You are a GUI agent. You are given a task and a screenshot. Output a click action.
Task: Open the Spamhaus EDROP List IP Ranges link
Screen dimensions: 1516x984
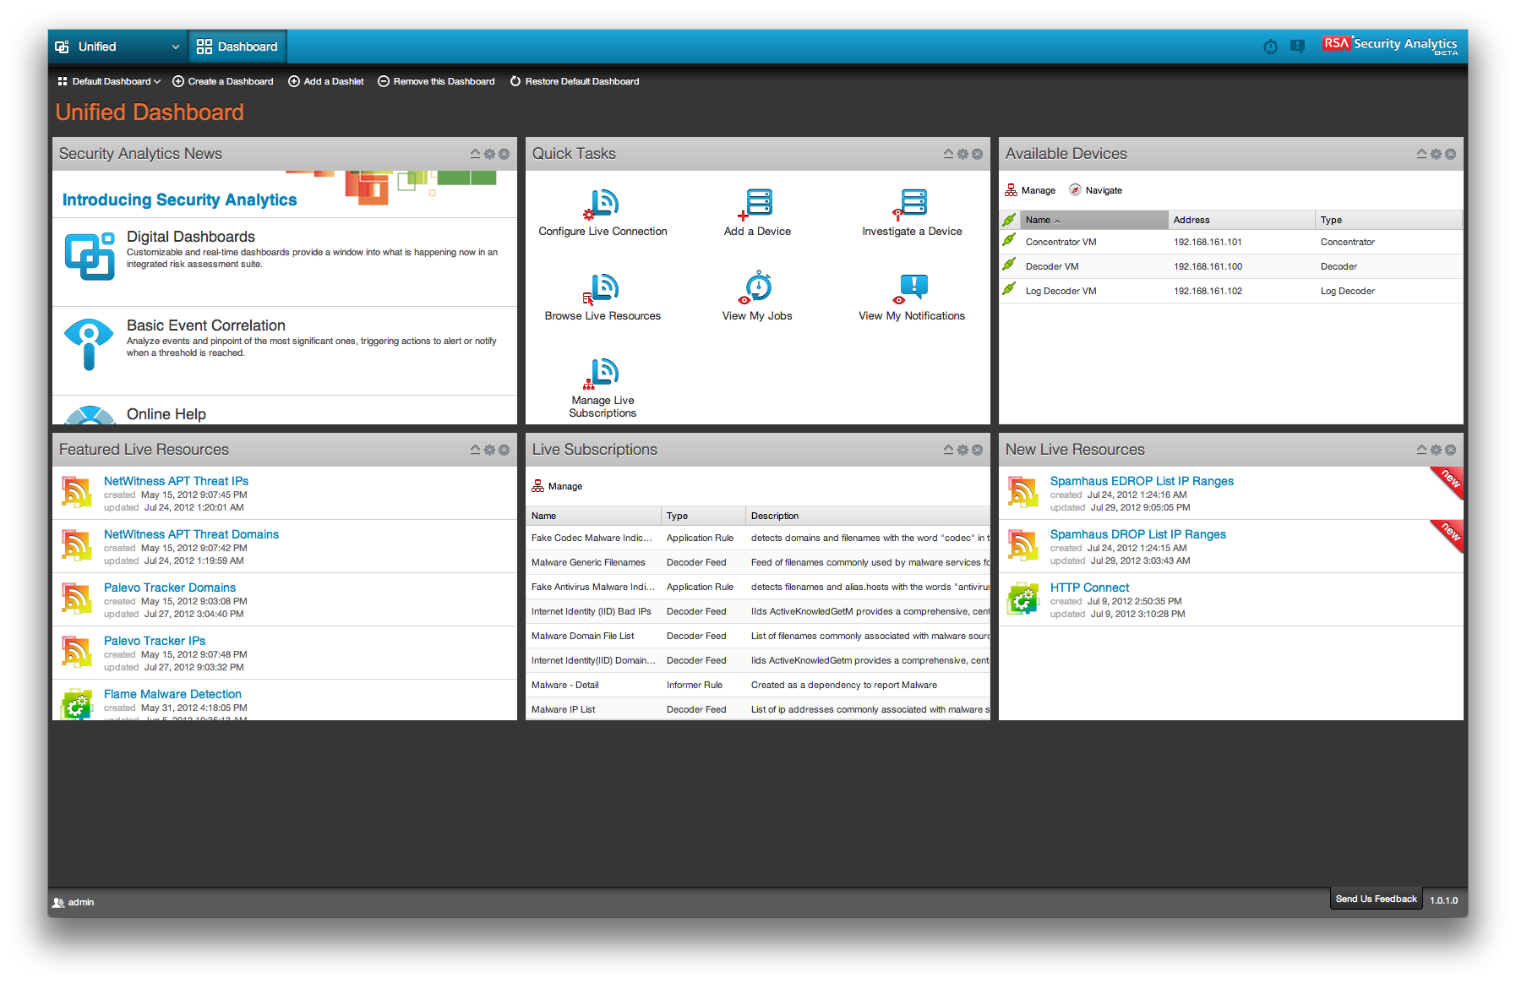[1141, 481]
